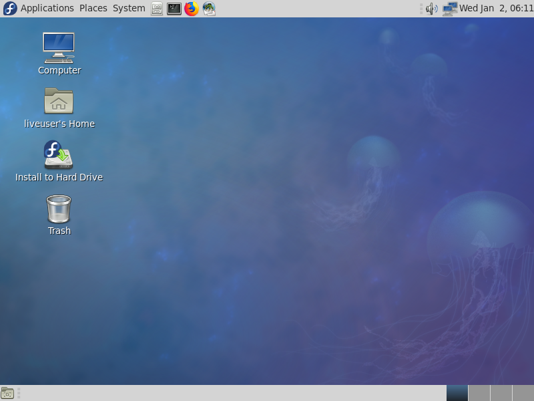Switch to the fourth workspace
The height and width of the screenshot is (401, 534).
tap(523, 393)
